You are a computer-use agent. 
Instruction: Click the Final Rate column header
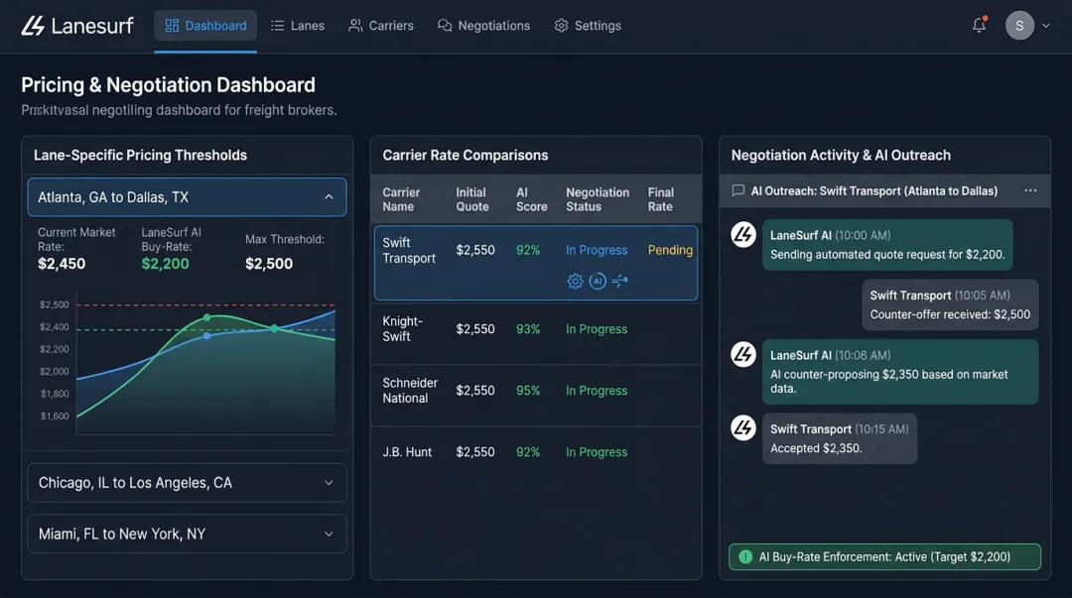[661, 199]
